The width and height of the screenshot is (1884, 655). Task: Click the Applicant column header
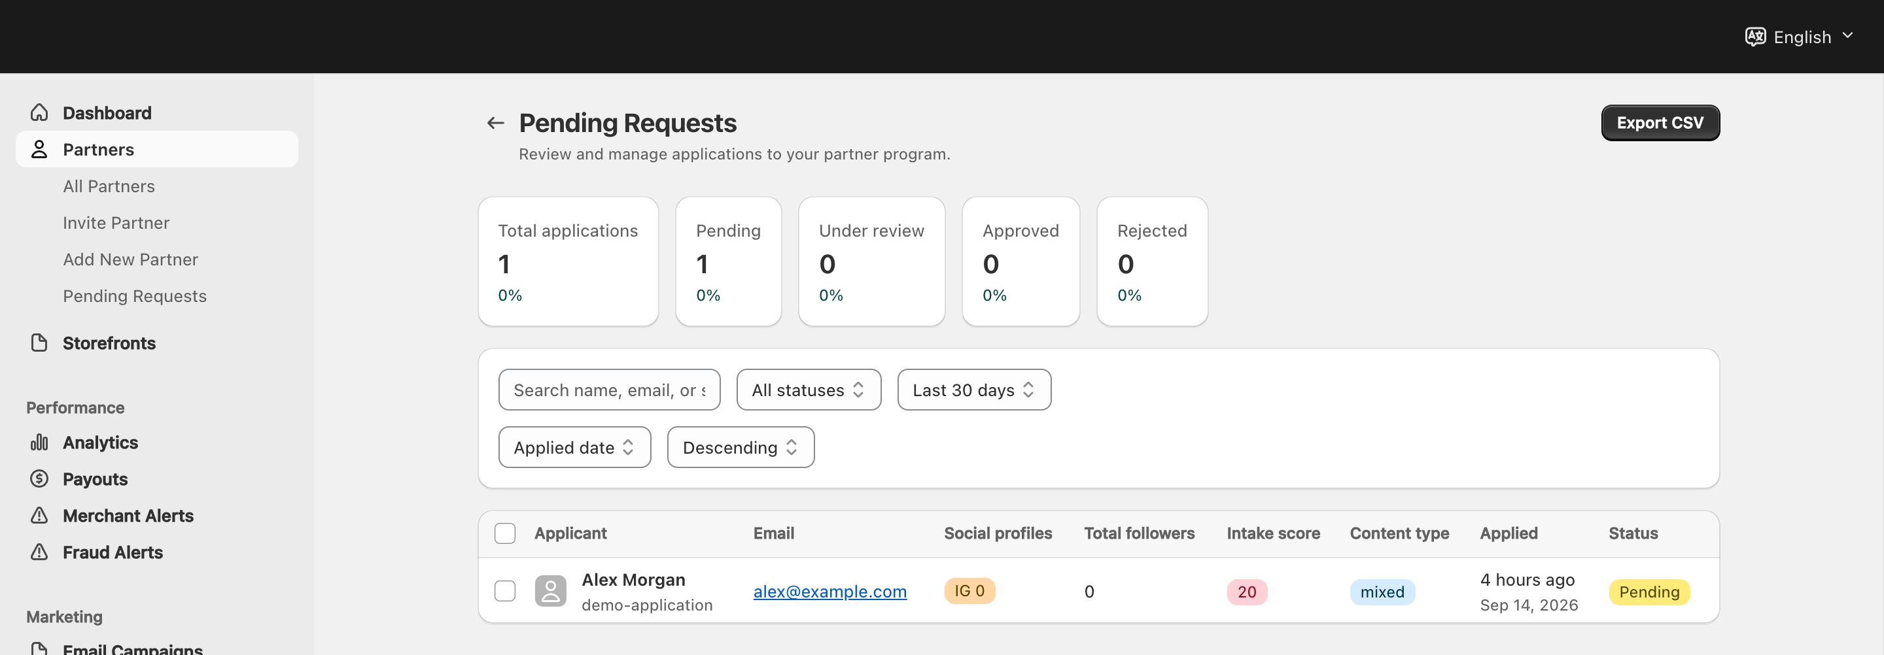click(570, 533)
